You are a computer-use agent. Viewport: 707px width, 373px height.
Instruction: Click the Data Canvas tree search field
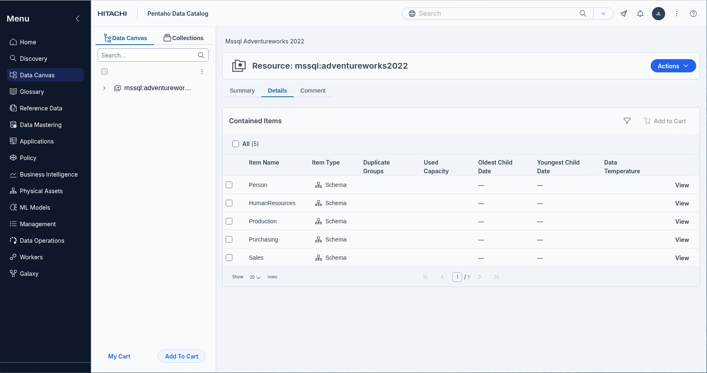(x=148, y=55)
